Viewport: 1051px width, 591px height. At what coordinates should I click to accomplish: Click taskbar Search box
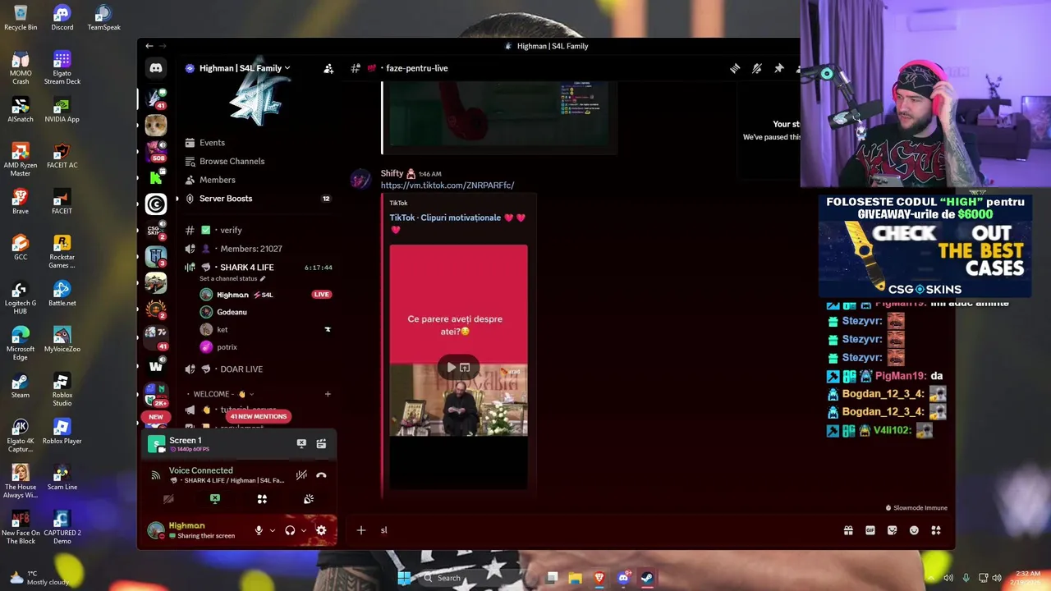(474, 578)
